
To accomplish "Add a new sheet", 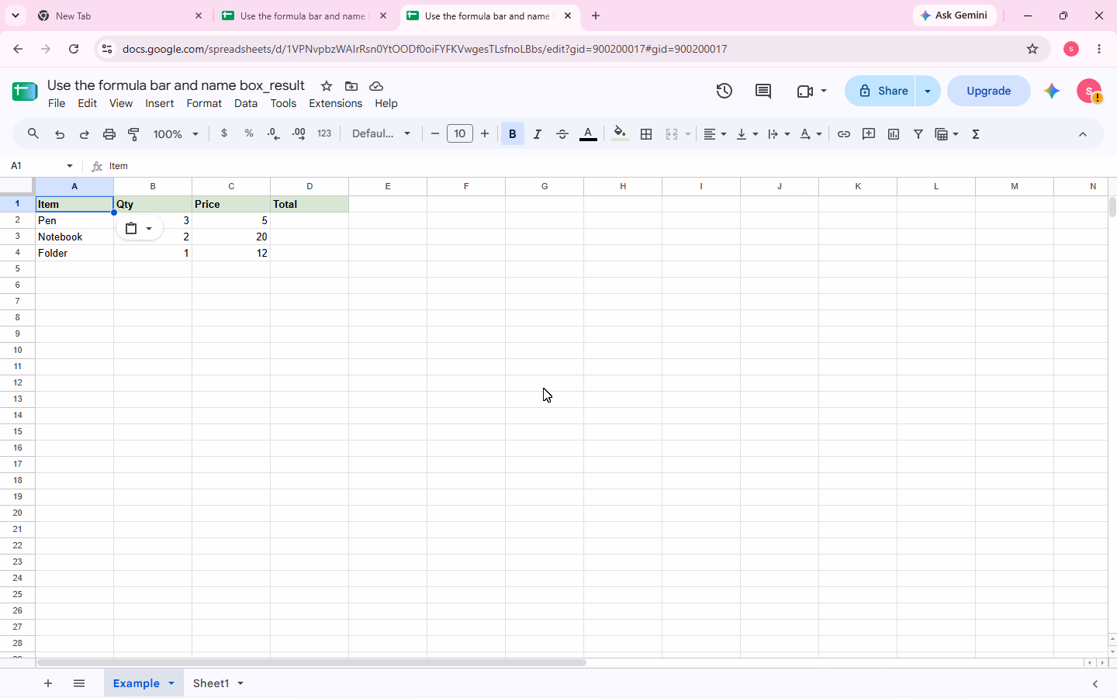I will tap(48, 683).
